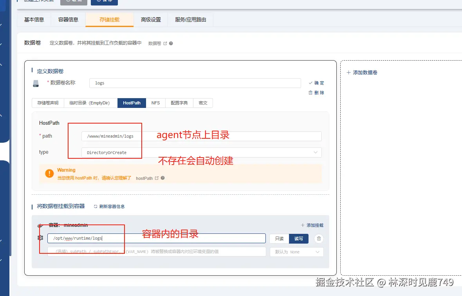Expand the type dropdown chevron arrow
Viewport: 462px width, 296px height.
coord(316,152)
